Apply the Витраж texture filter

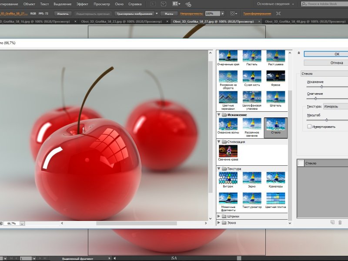(x=228, y=180)
